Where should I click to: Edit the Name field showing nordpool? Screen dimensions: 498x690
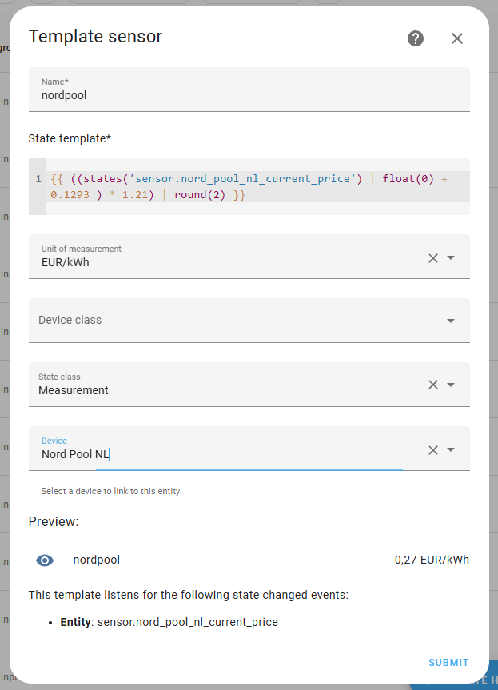(160, 94)
